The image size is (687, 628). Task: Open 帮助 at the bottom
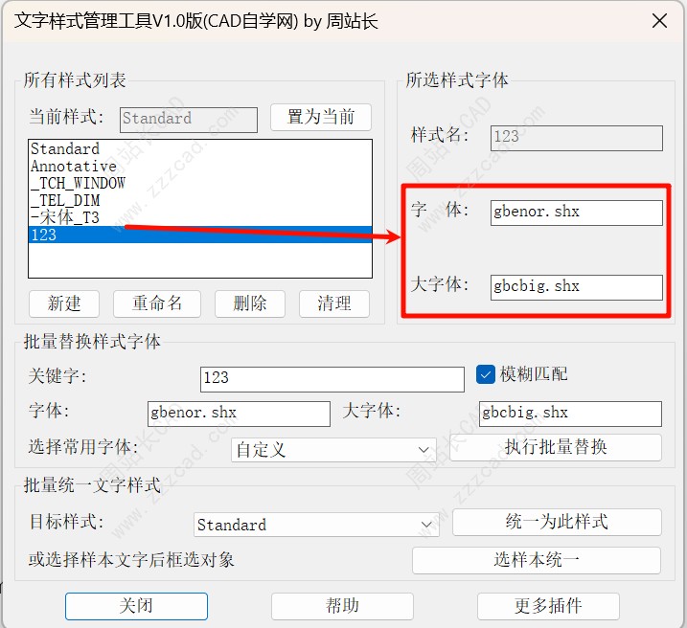click(342, 606)
